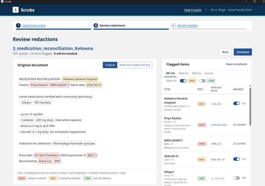The width and height of the screenshot is (265, 186).
Task: Click highlighted practitioner number 38211
Action: coord(91,155)
